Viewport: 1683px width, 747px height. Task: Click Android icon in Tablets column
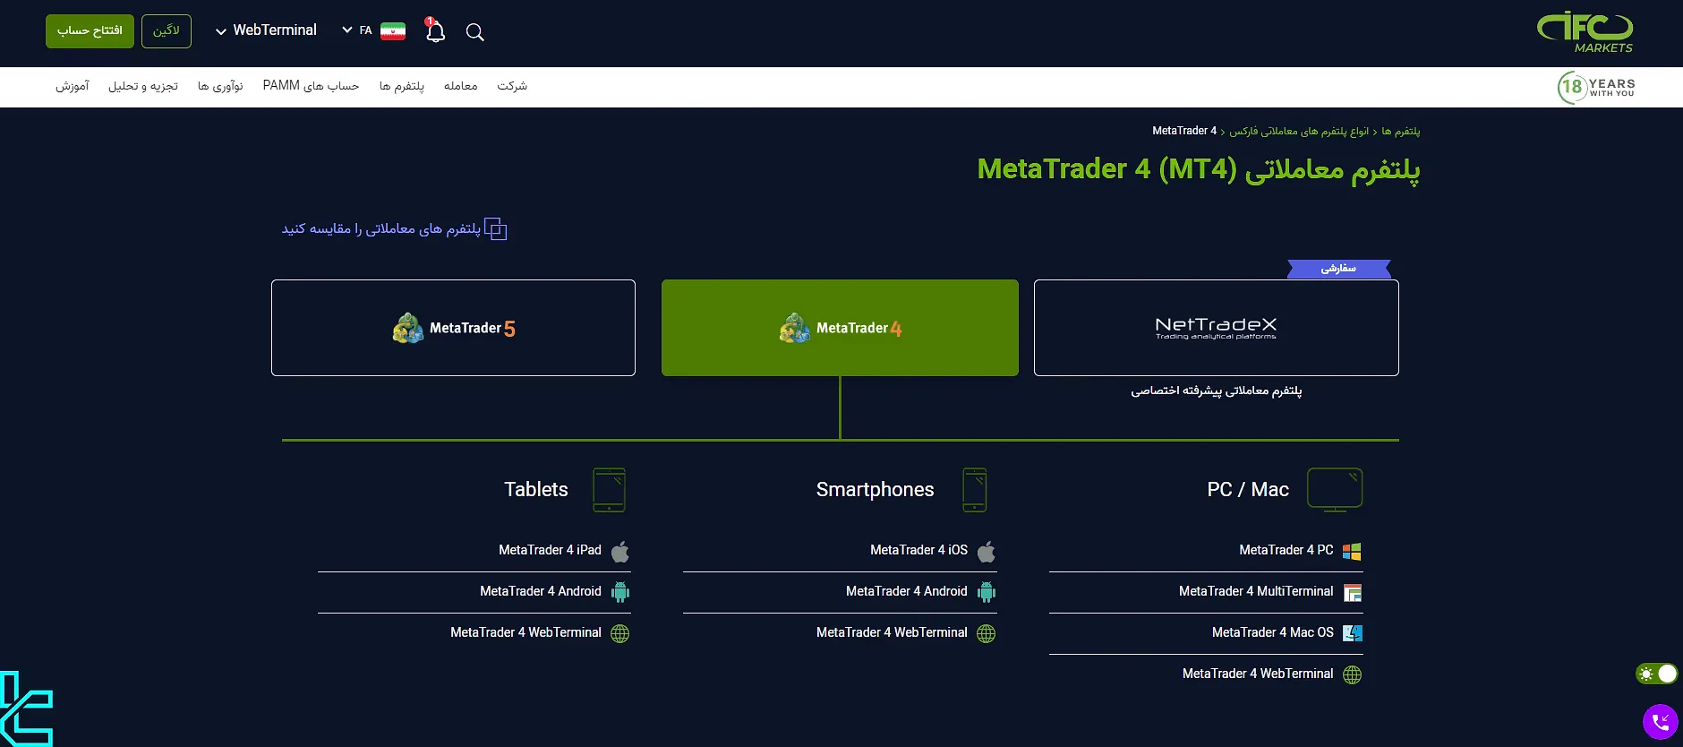tap(620, 592)
